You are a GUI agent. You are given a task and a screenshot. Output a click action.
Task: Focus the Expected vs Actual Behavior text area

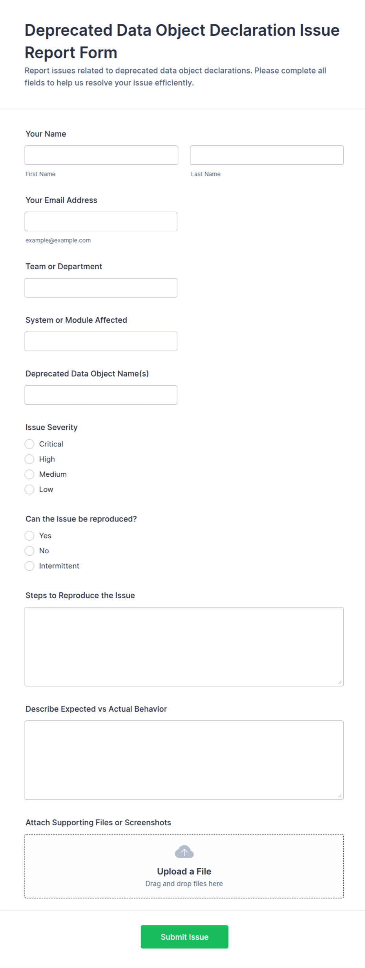[x=184, y=760]
